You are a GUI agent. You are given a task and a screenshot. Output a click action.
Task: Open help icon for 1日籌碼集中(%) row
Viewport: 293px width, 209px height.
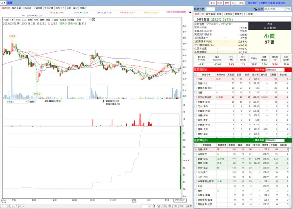[x=226, y=42]
